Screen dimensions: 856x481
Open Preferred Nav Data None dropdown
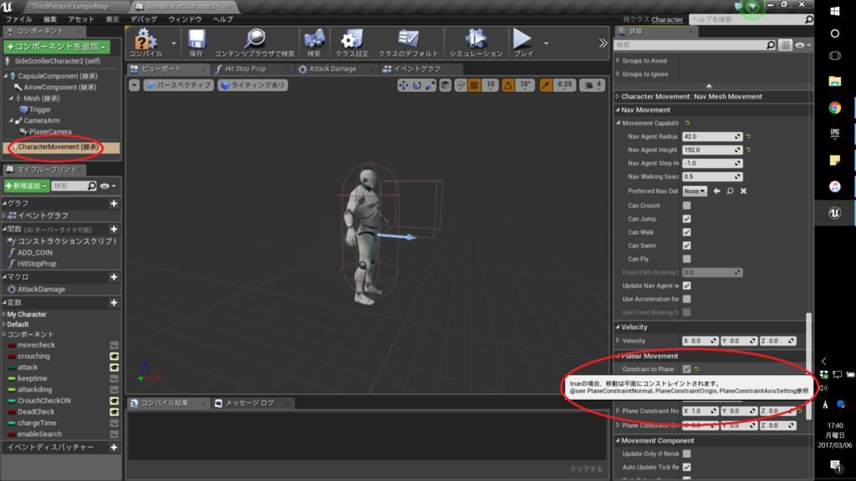click(x=695, y=191)
